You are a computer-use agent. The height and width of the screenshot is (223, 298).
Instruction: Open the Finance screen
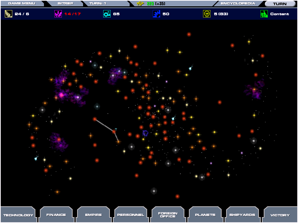56,215
